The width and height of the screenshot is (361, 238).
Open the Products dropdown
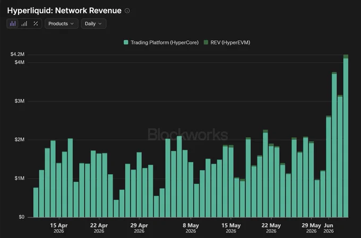[x=62, y=23]
